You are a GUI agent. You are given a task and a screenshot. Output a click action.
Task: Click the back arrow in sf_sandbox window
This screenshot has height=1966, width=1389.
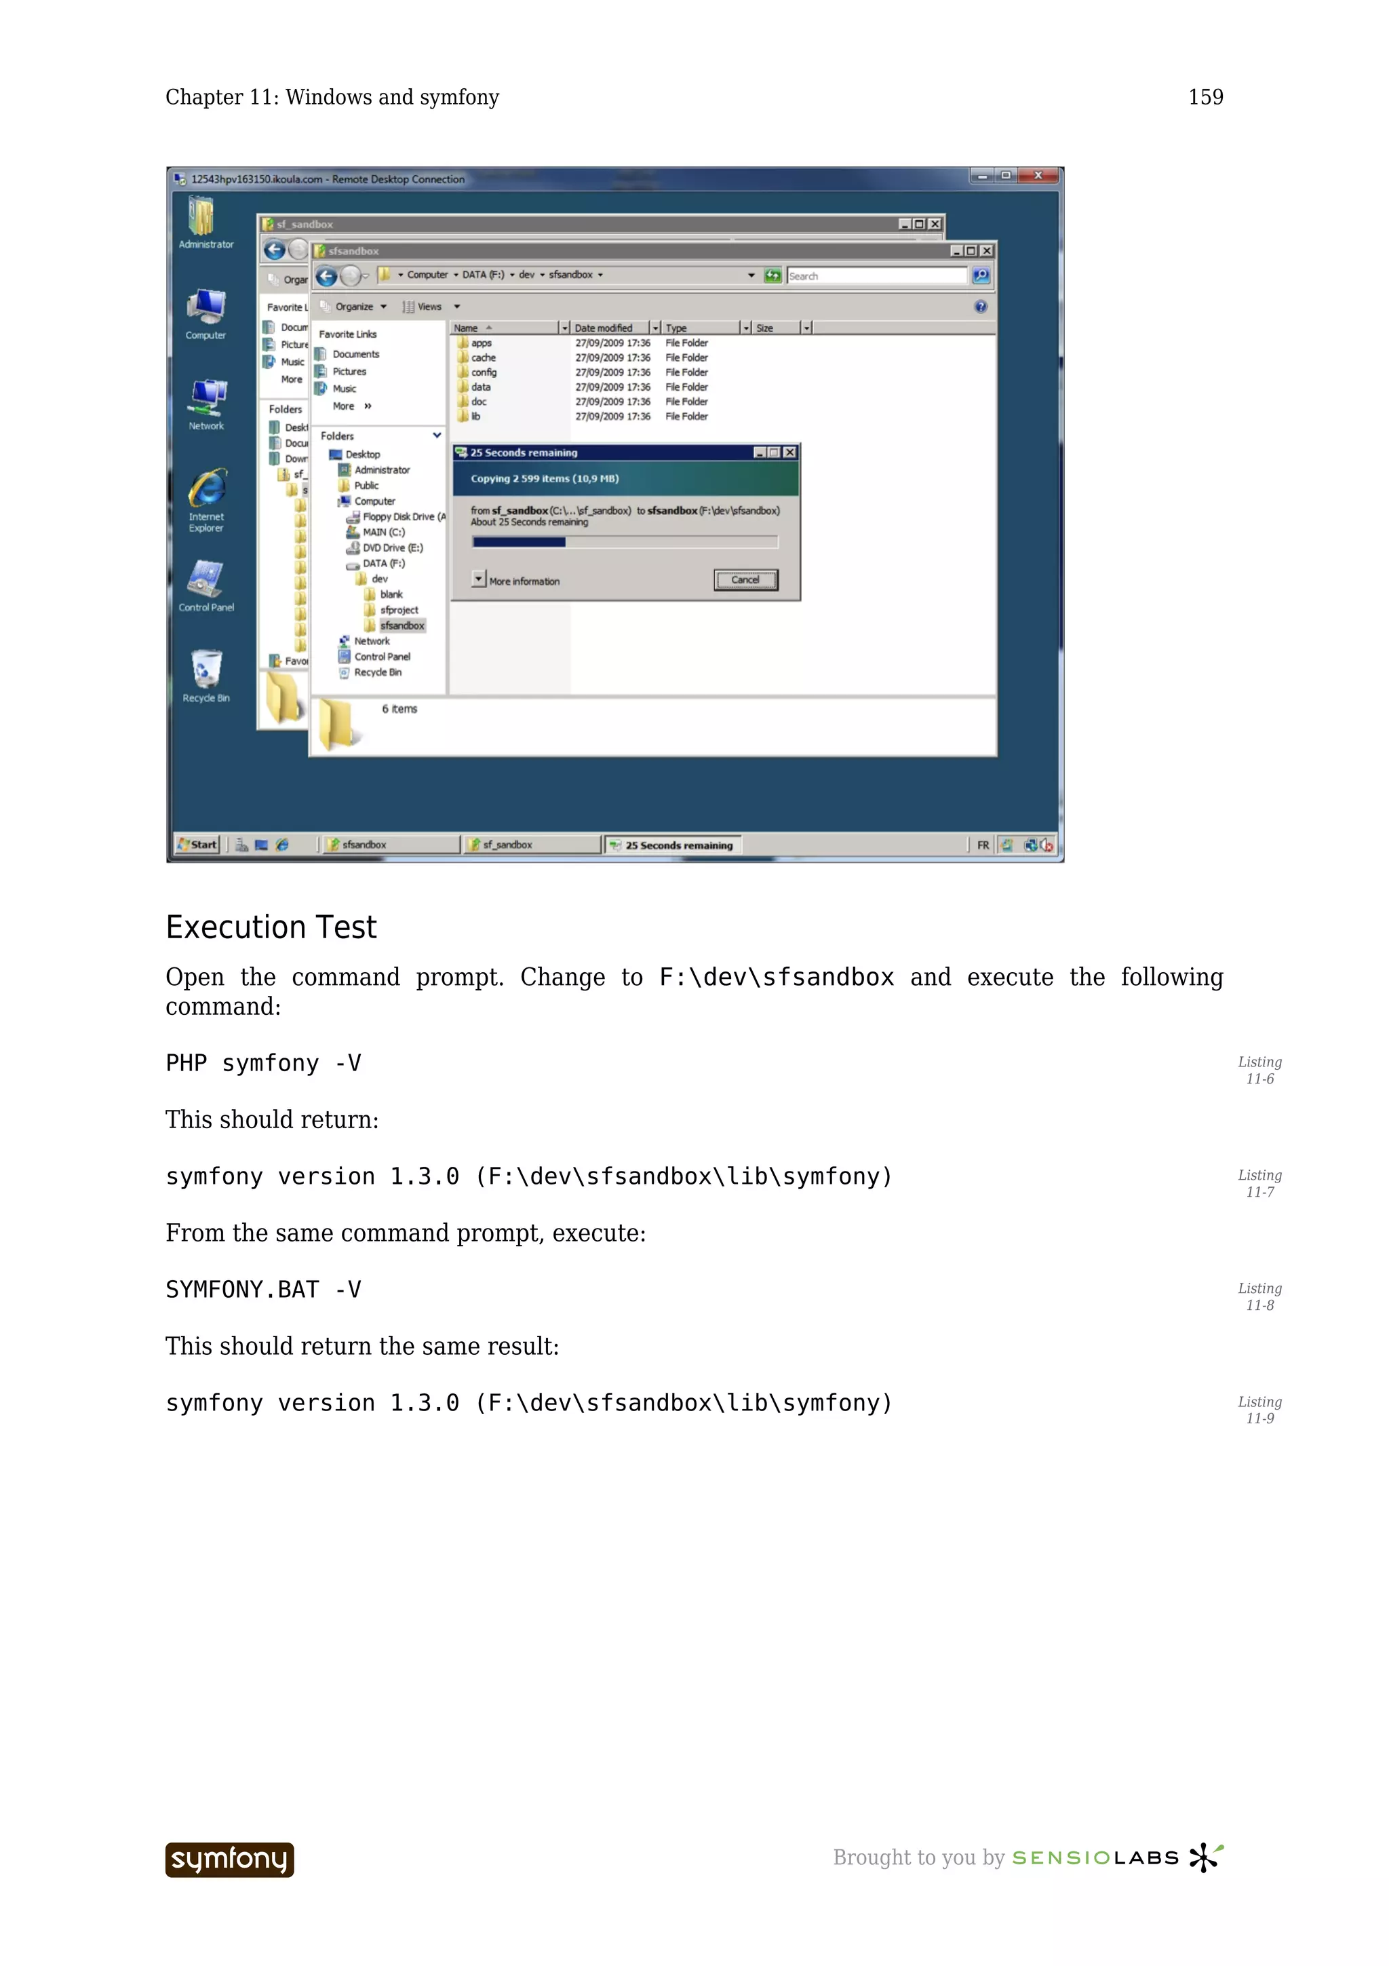[x=274, y=250]
